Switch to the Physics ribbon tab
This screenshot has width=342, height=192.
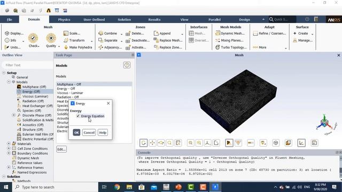(64, 19)
